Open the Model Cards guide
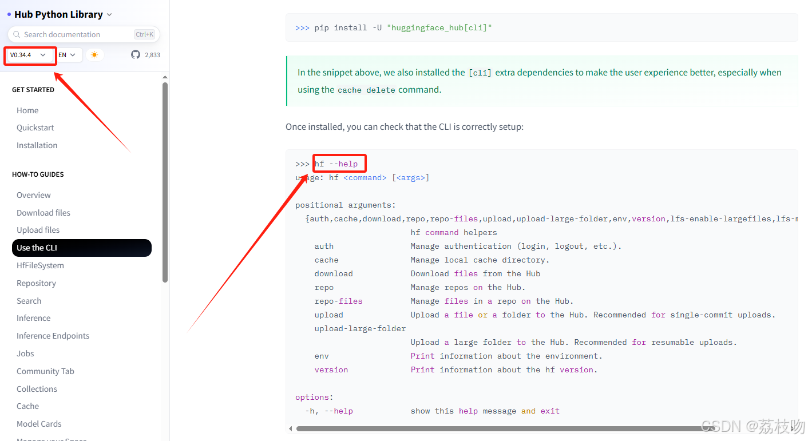 pos(39,424)
